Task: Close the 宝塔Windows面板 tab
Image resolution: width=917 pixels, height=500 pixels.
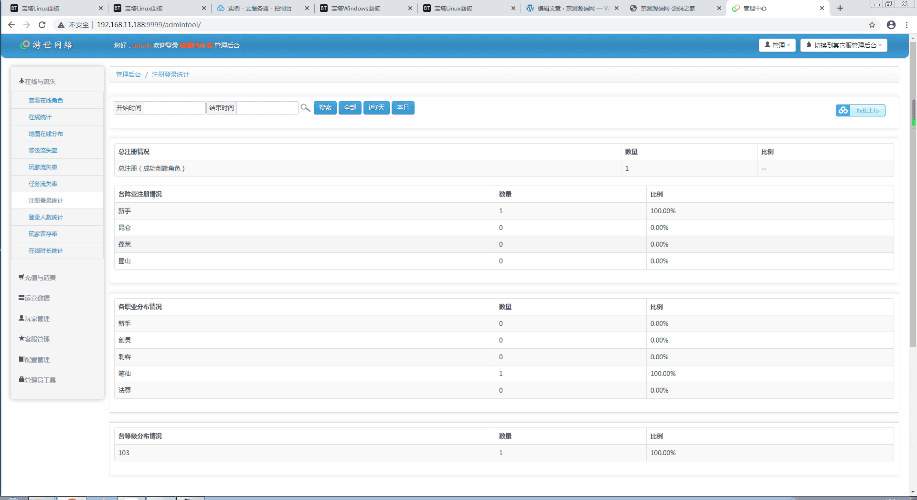Action: click(x=410, y=8)
